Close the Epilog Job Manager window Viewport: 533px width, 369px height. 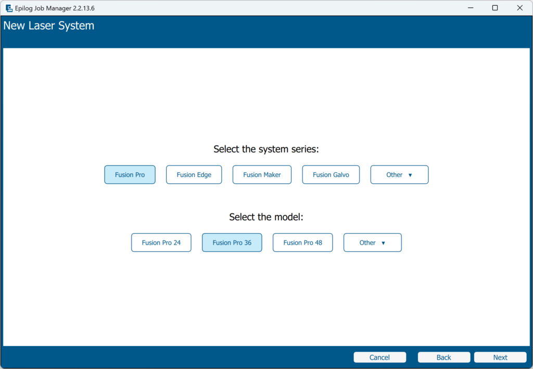tap(520, 8)
